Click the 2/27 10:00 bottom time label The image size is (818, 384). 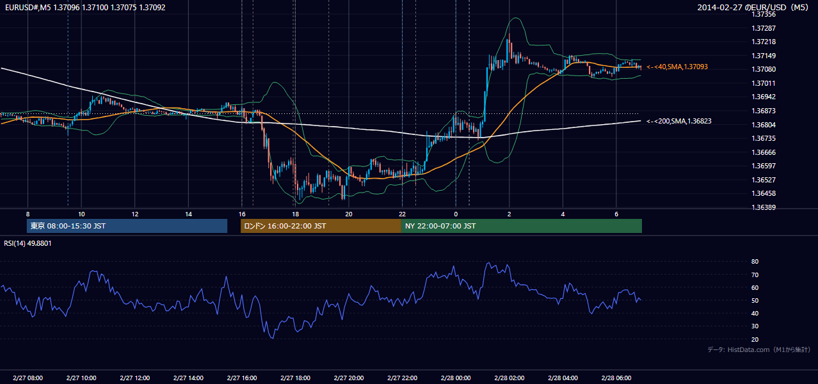(81, 378)
